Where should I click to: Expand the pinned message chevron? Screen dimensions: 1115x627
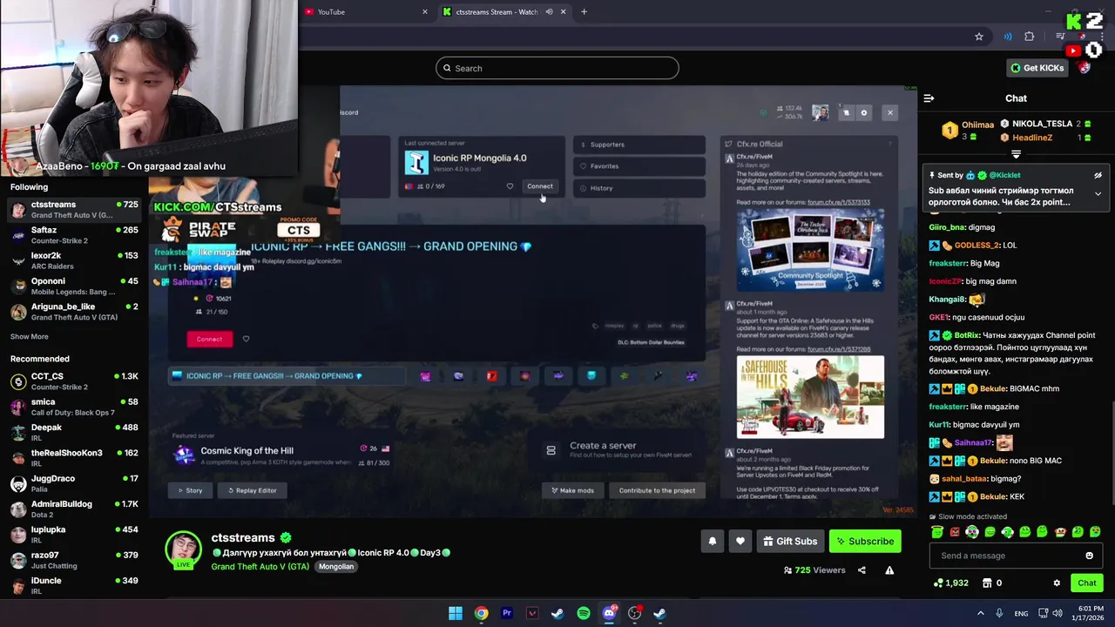point(1098,193)
